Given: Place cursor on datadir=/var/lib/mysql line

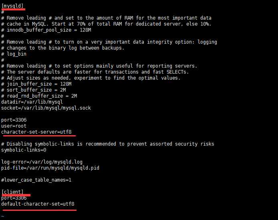Looking at the screenshot, I should [32, 102].
